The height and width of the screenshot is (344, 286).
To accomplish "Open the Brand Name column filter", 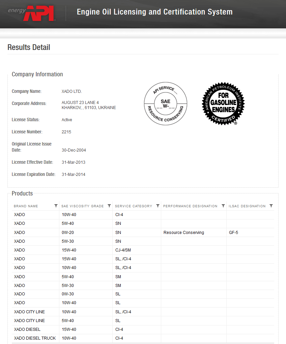I will coord(56,206).
